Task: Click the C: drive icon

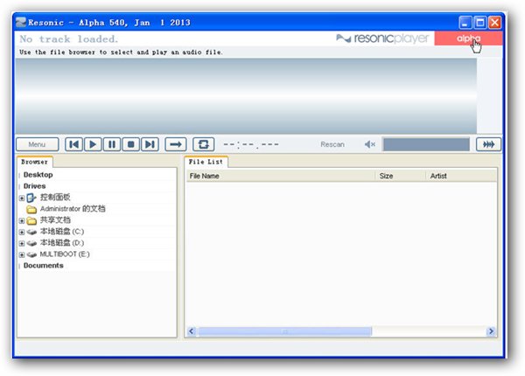Action: pos(31,232)
